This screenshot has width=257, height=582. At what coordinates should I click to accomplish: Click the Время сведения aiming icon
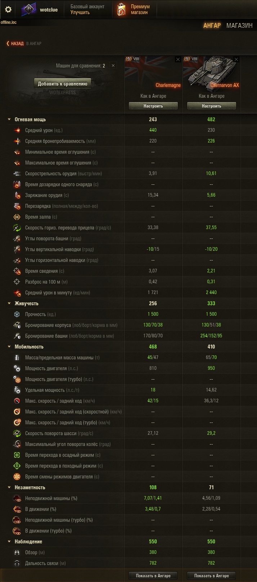[x=17, y=271]
